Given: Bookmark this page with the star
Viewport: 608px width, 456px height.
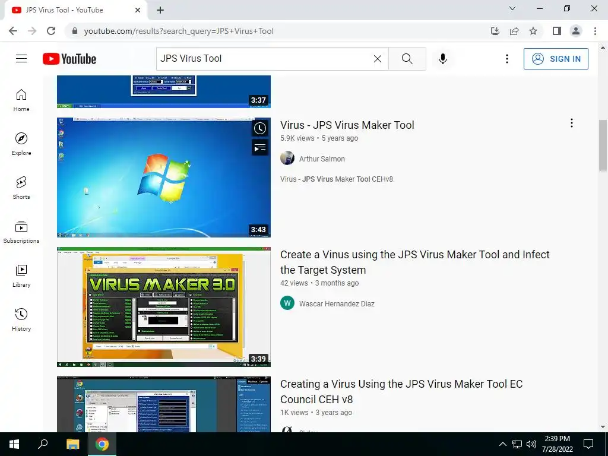Looking at the screenshot, I should point(533,31).
